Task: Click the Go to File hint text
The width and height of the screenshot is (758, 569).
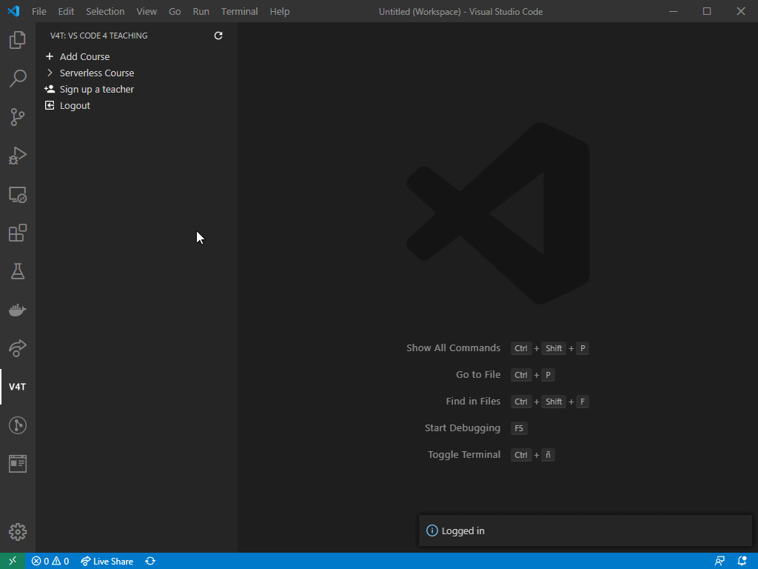Action: tap(477, 374)
